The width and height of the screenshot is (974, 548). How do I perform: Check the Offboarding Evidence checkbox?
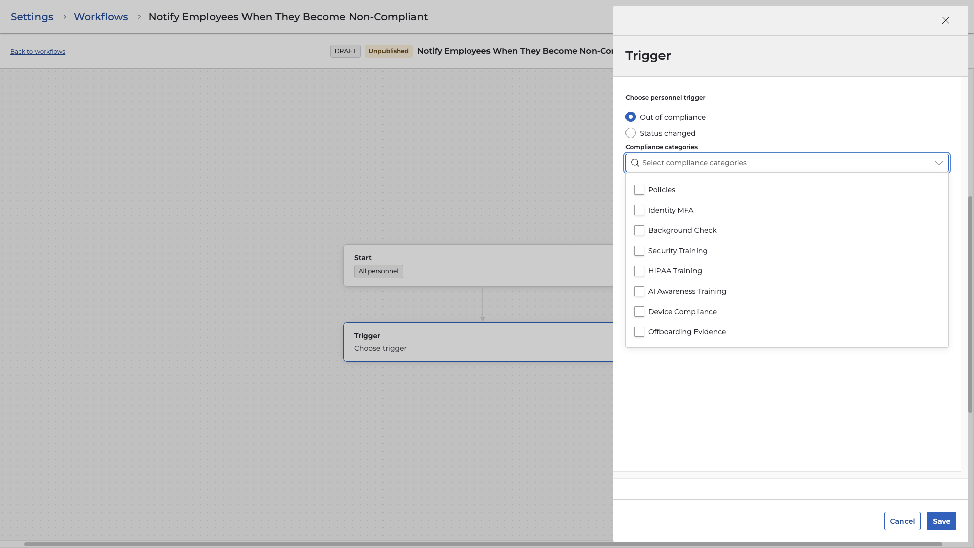(x=639, y=332)
